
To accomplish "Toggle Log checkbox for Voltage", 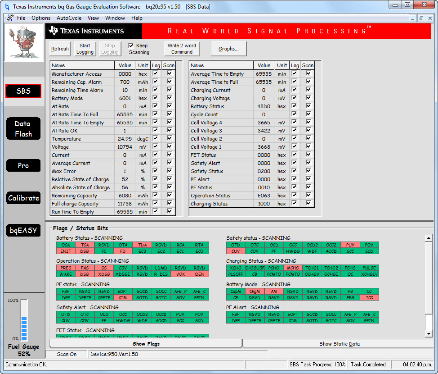I will 155,146.
